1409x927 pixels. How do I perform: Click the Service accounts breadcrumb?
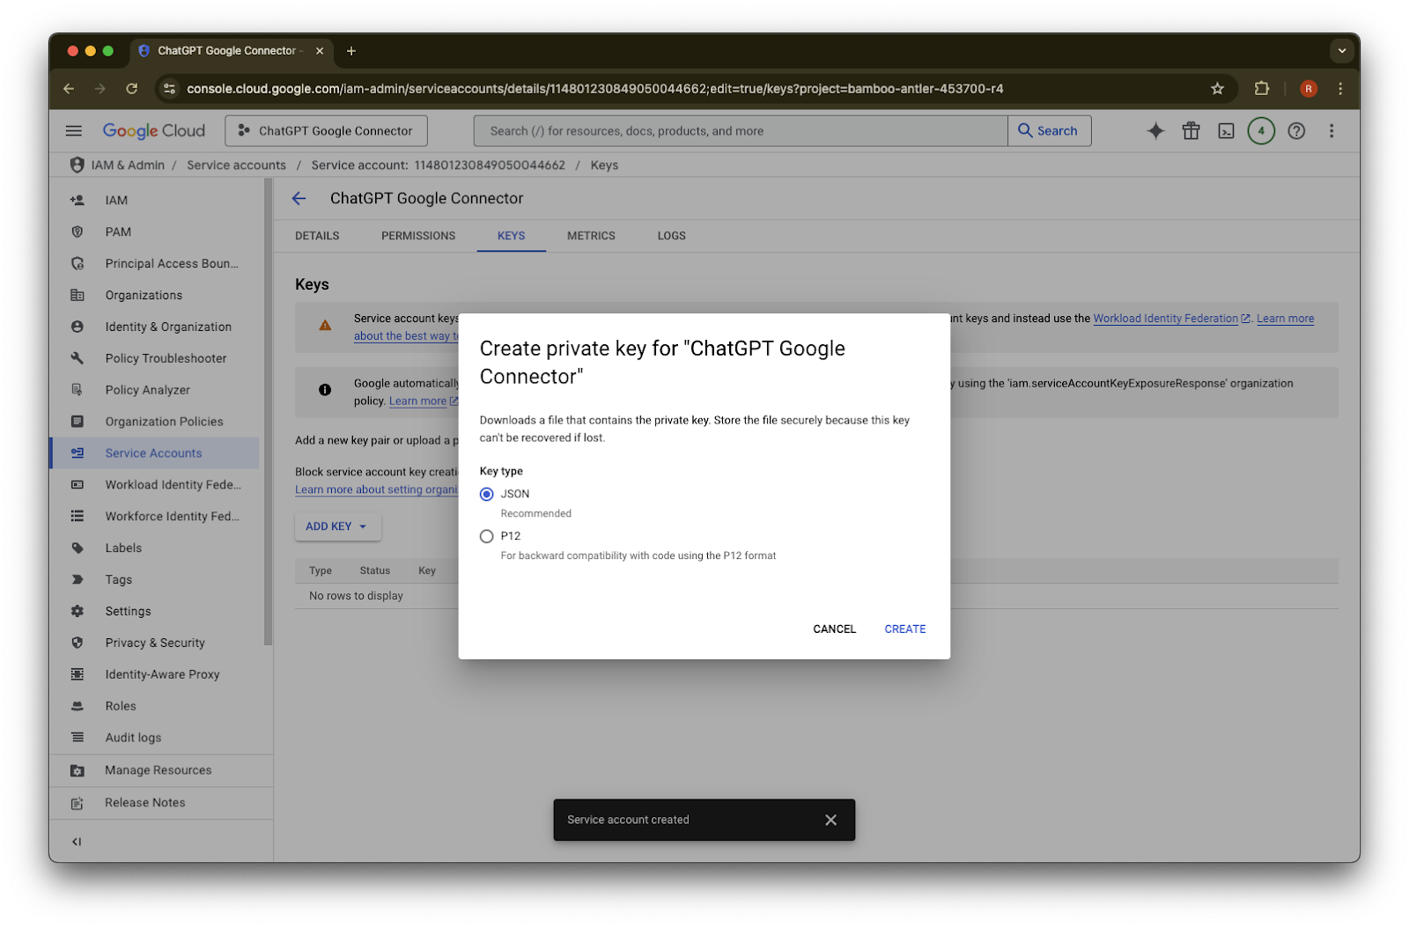click(236, 166)
